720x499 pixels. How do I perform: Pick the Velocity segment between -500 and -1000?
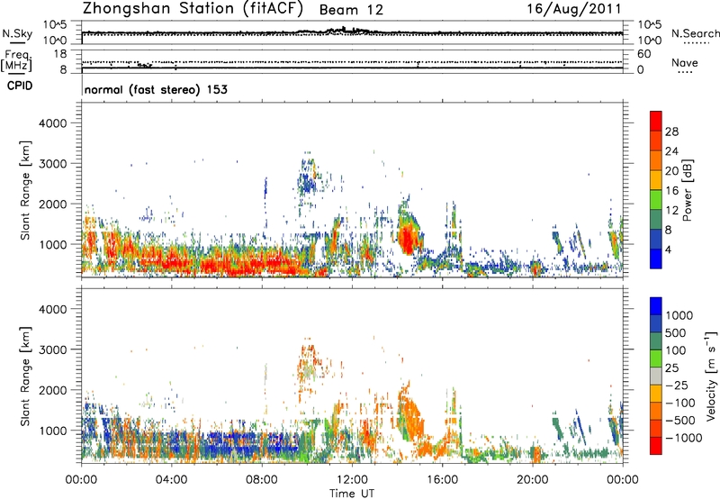656,428
